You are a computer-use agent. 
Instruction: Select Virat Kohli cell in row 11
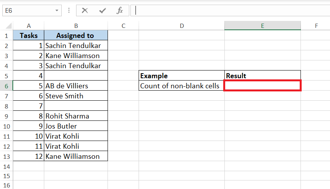[x=76, y=136]
